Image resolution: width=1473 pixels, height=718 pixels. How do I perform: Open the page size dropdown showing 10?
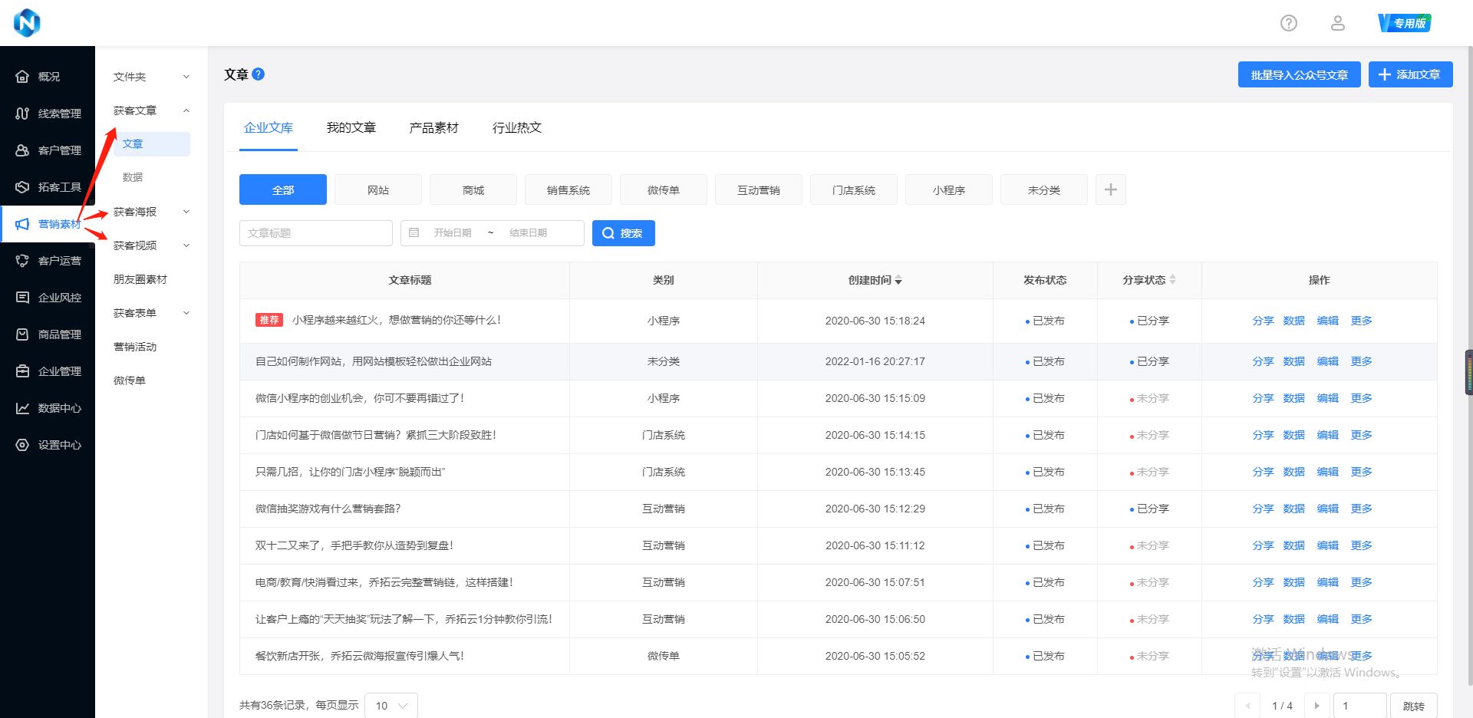click(390, 705)
